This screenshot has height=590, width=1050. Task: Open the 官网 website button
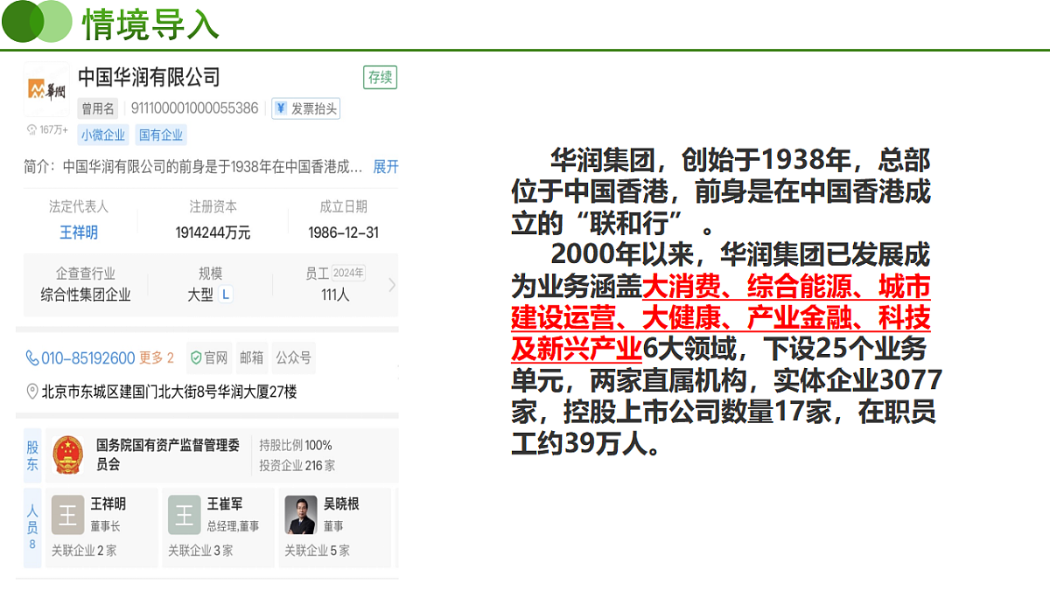point(209,357)
